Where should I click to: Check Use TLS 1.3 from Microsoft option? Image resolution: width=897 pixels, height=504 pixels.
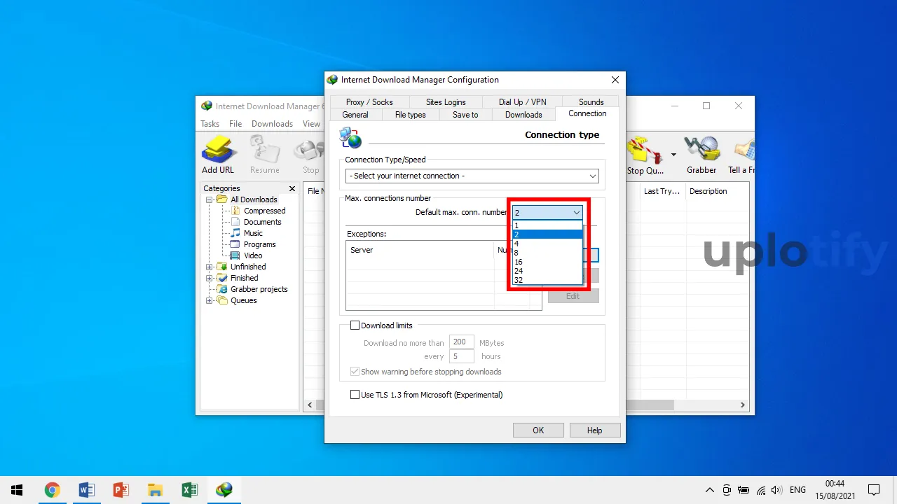click(x=355, y=395)
